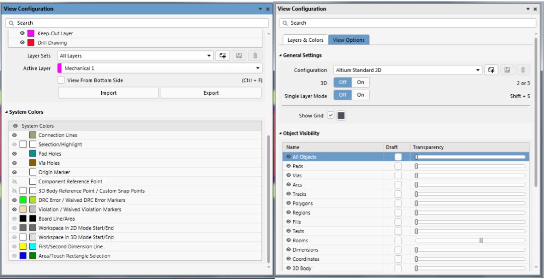The height and width of the screenshot is (279, 544).
Task: Hide the Keep-Out Layer using its eye icon
Action: (x=22, y=33)
